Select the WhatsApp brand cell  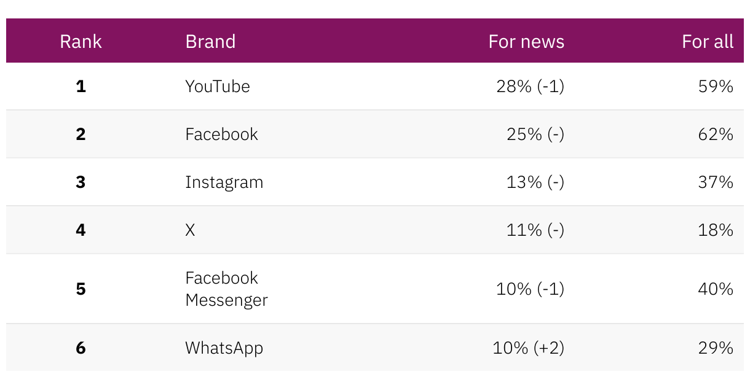point(224,348)
